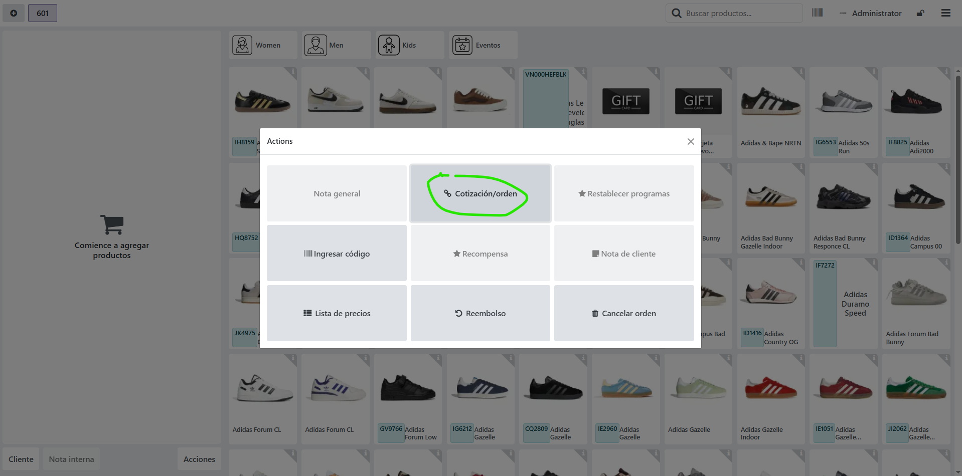Click the Recompensa action

pyautogui.click(x=480, y=254)
